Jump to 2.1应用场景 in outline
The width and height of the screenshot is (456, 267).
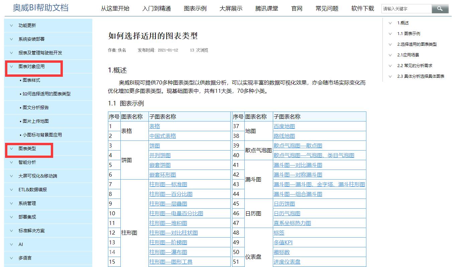[408, 55]
